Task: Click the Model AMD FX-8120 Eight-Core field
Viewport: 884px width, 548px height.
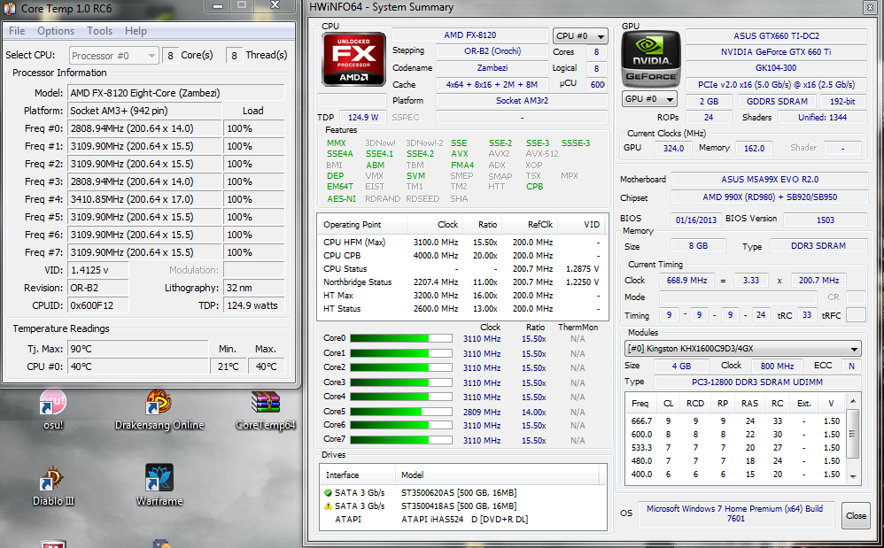Action: click(176, 93)
